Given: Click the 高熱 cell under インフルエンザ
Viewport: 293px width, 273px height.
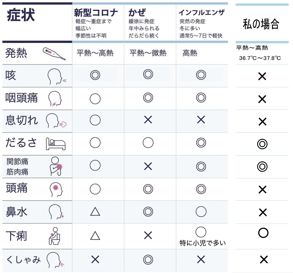Looking at the screenshot, I should pos(190,53).
